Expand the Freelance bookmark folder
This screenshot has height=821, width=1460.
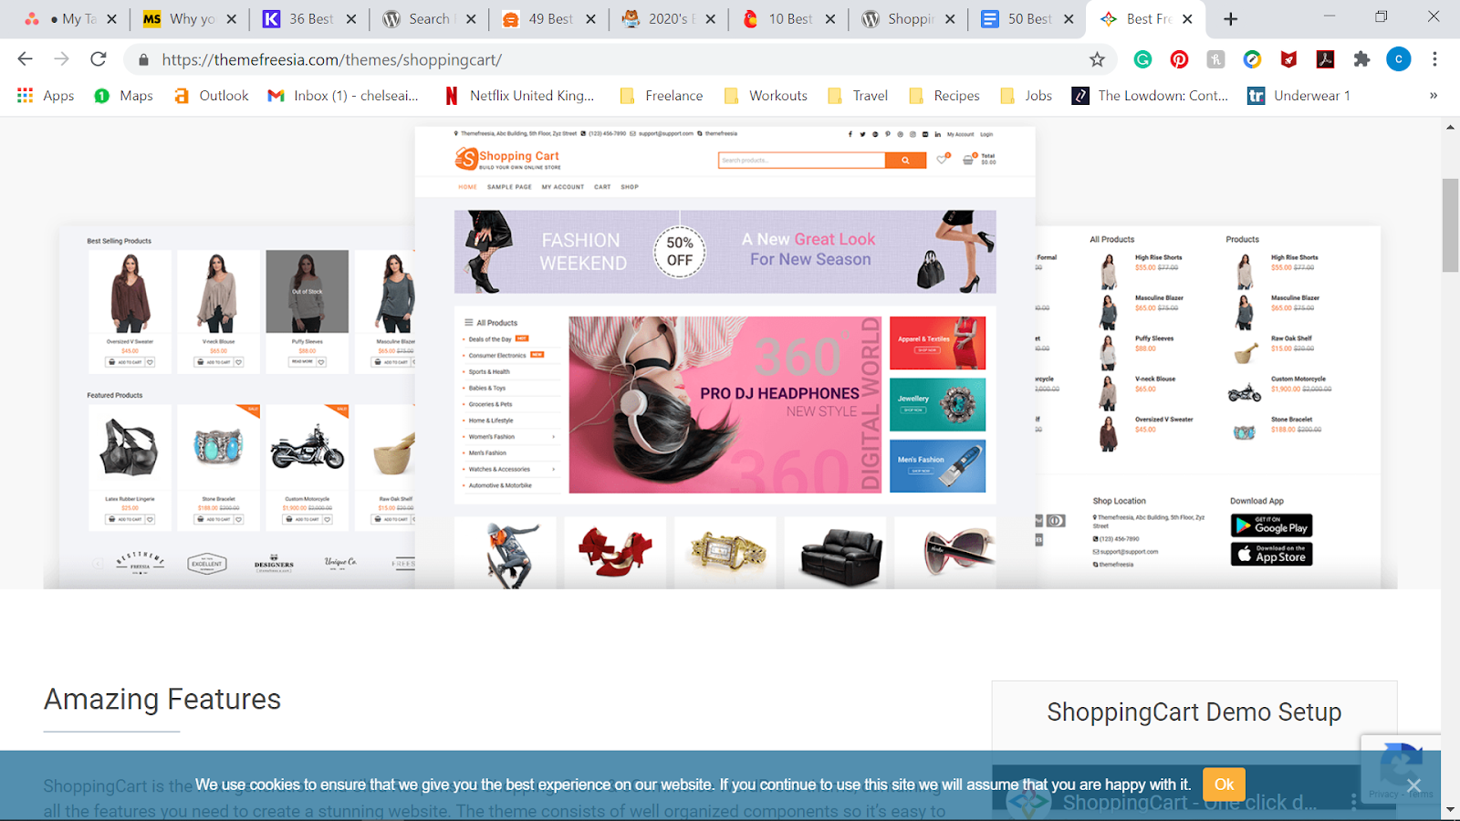coord(661,96)
